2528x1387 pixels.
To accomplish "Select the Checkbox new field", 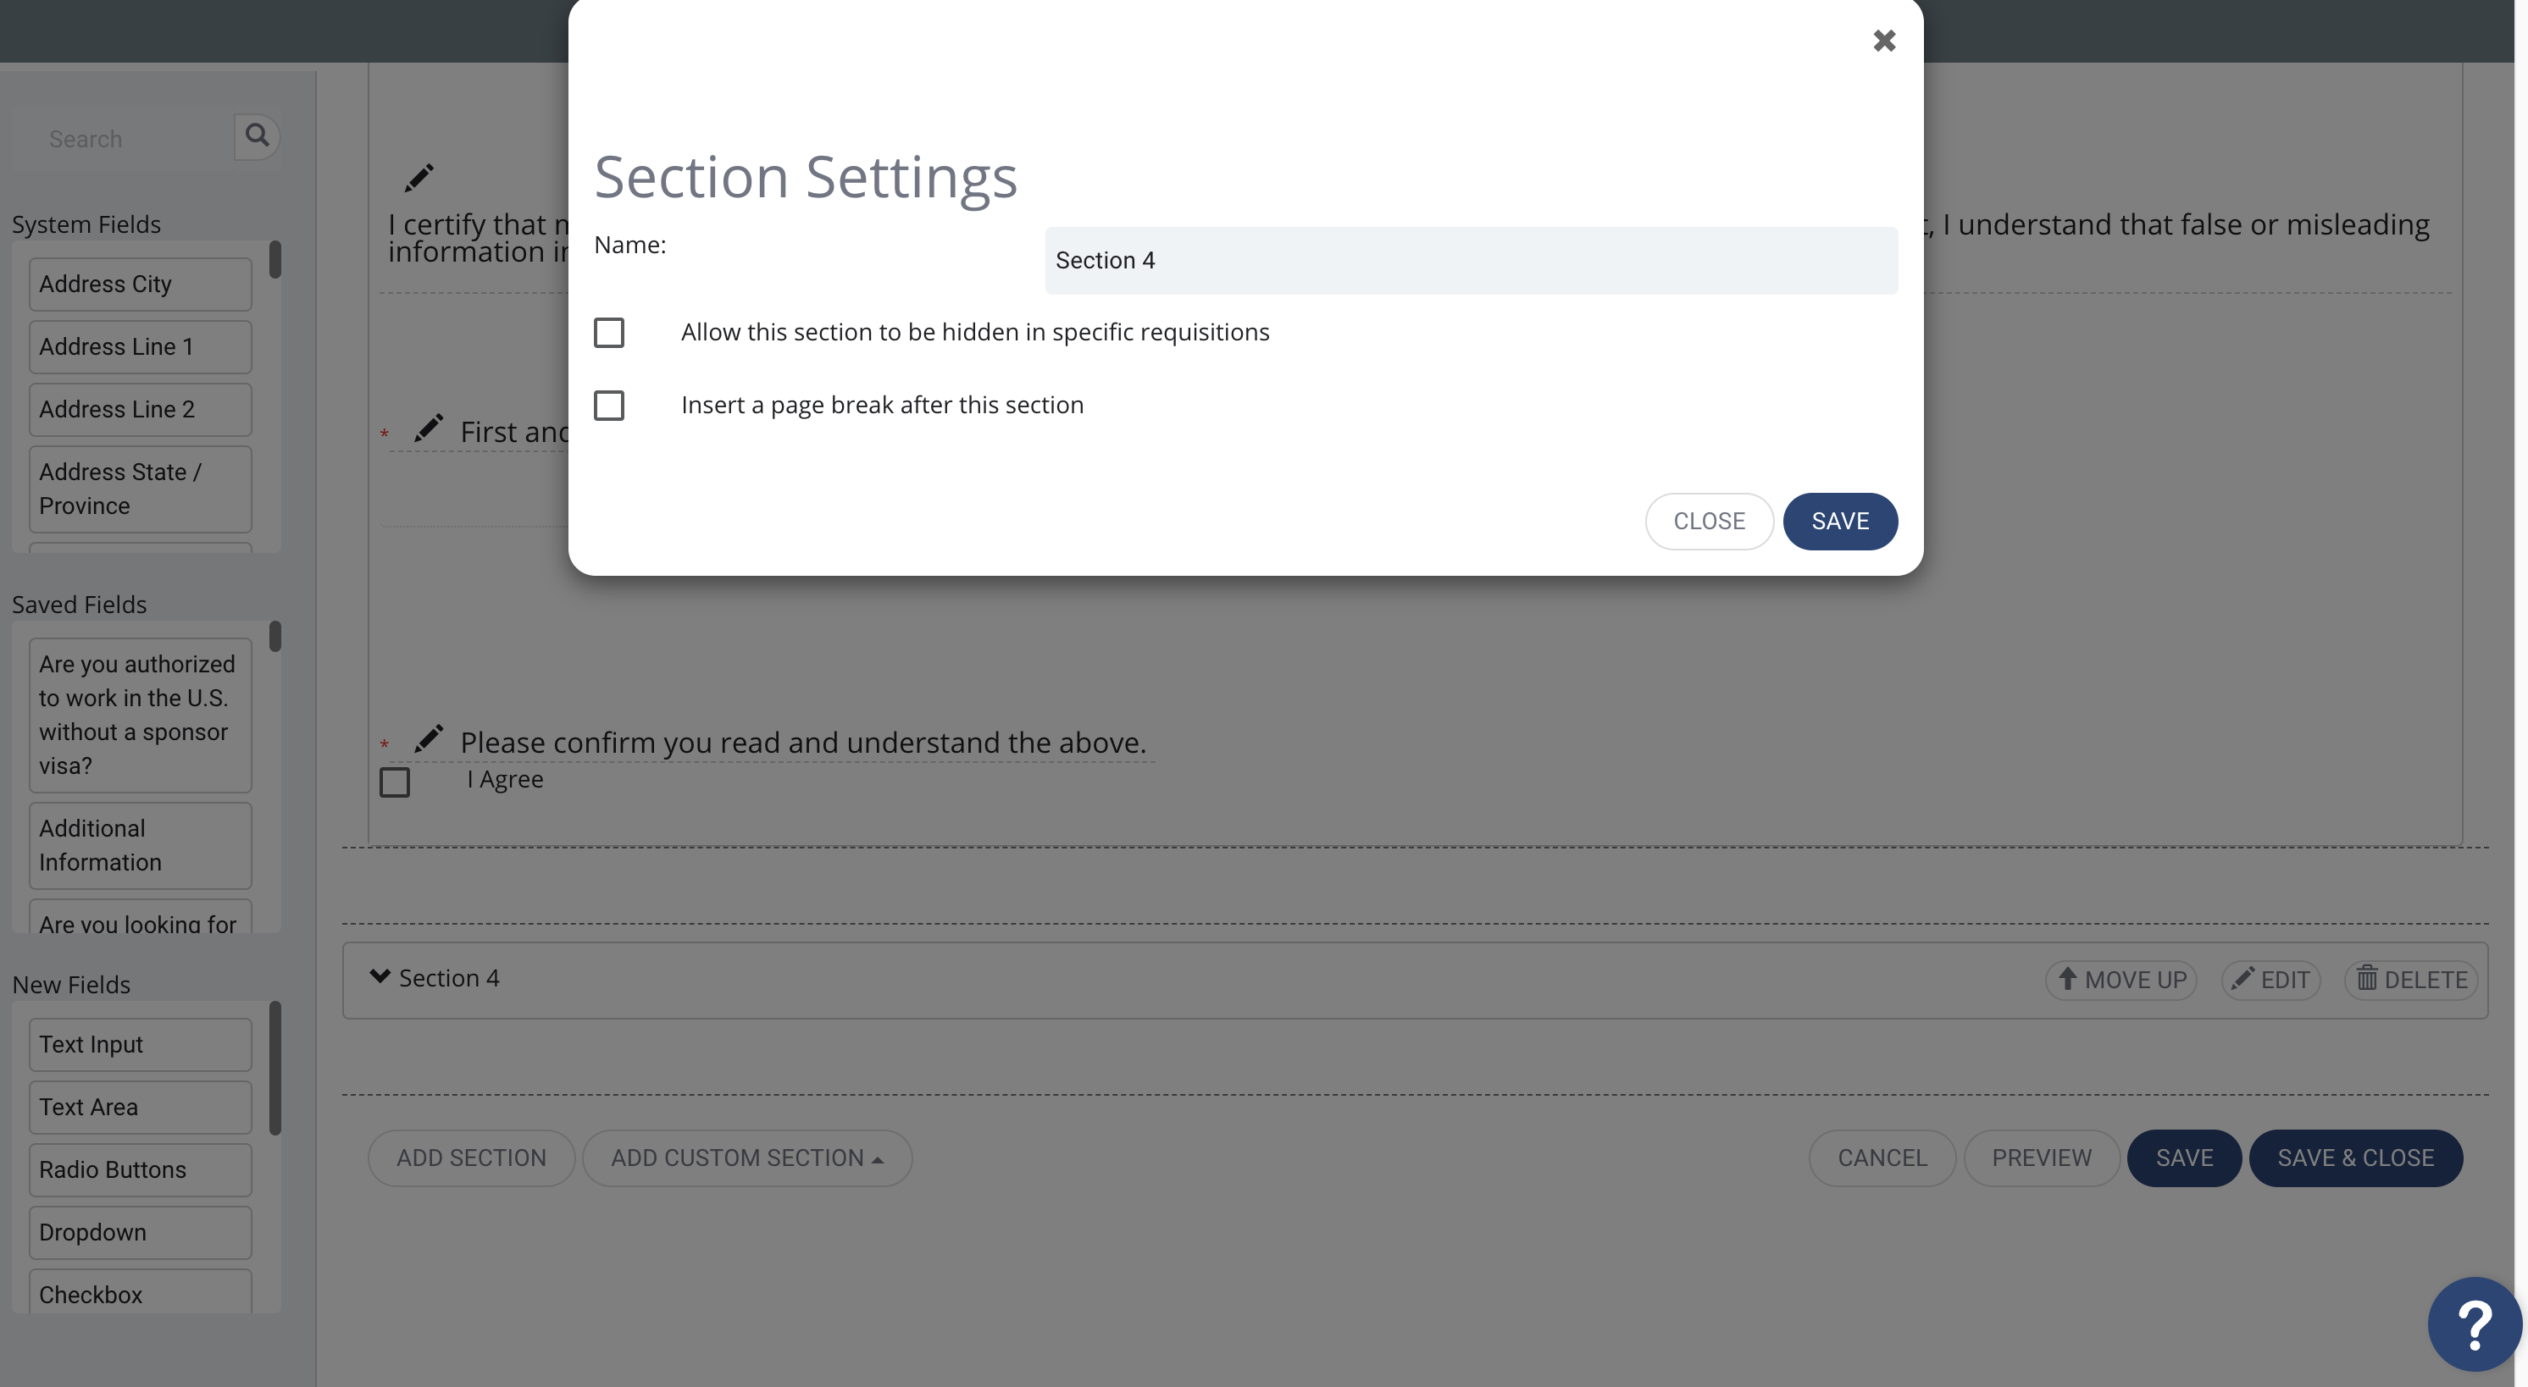I will (141, 1292).
